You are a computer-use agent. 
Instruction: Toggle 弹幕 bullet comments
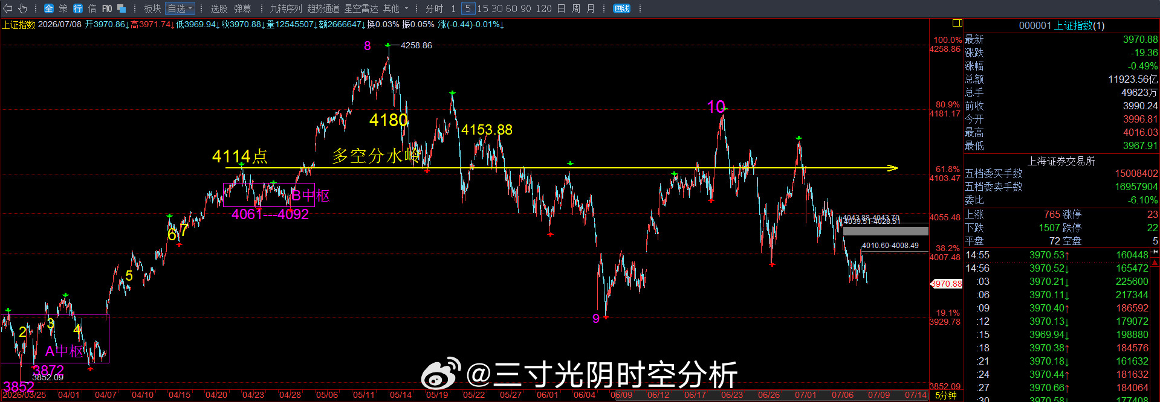(x=242, y=8)
